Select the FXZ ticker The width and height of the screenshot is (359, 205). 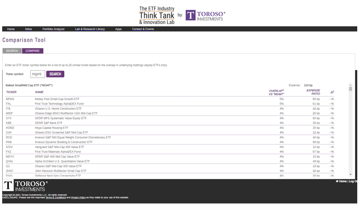(8, 152)
